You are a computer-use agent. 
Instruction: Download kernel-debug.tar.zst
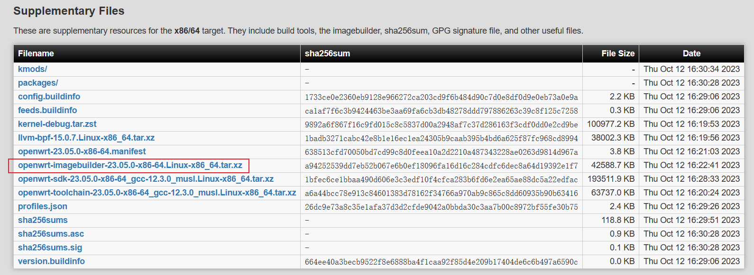pyautogui.click(x=57, y=124)
